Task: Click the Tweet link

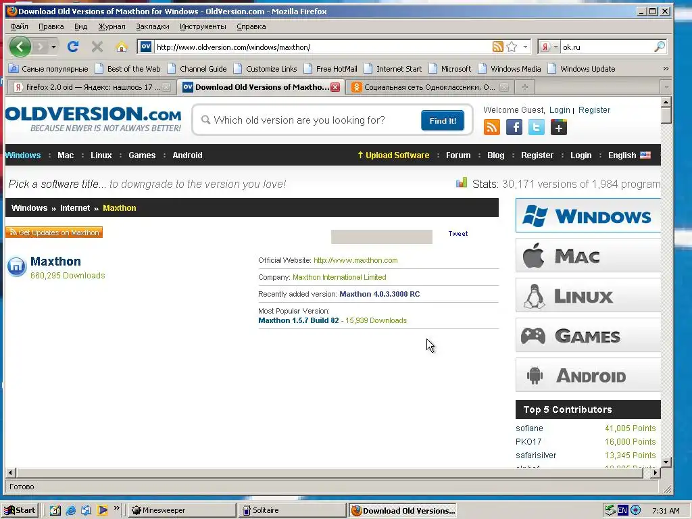Action: tap(458, 233)
